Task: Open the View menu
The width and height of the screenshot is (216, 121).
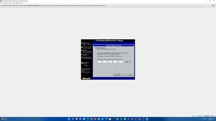Action: tap(10, 3)
